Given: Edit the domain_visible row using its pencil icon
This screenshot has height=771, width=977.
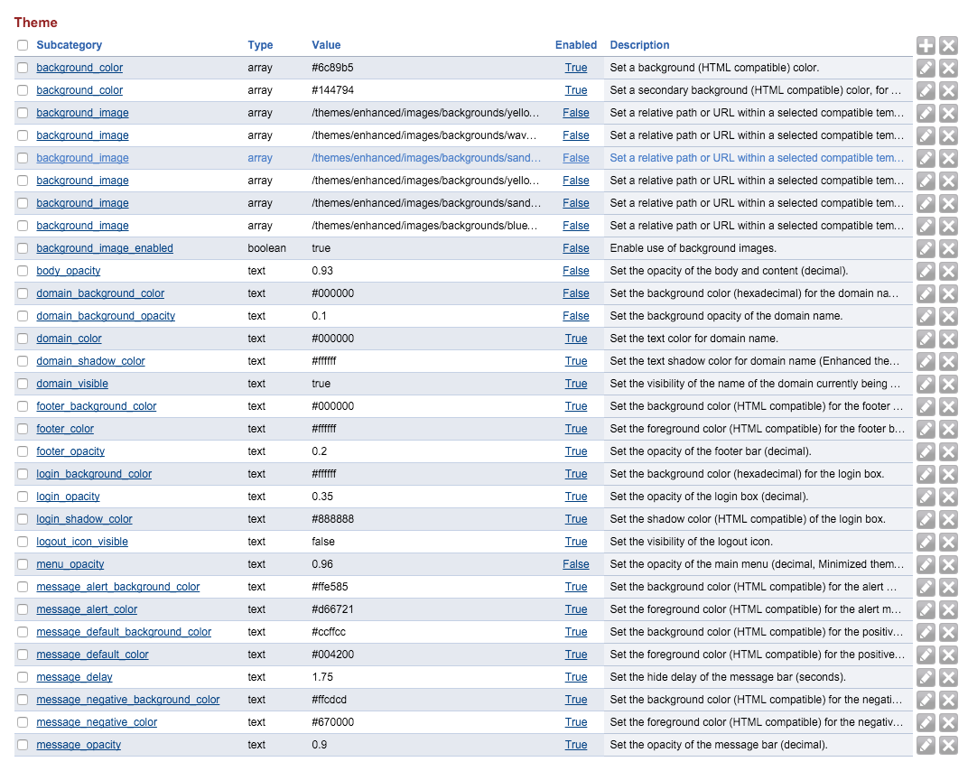Looking at the screenshot, I should pyautogui.click(x=926, y=384).
